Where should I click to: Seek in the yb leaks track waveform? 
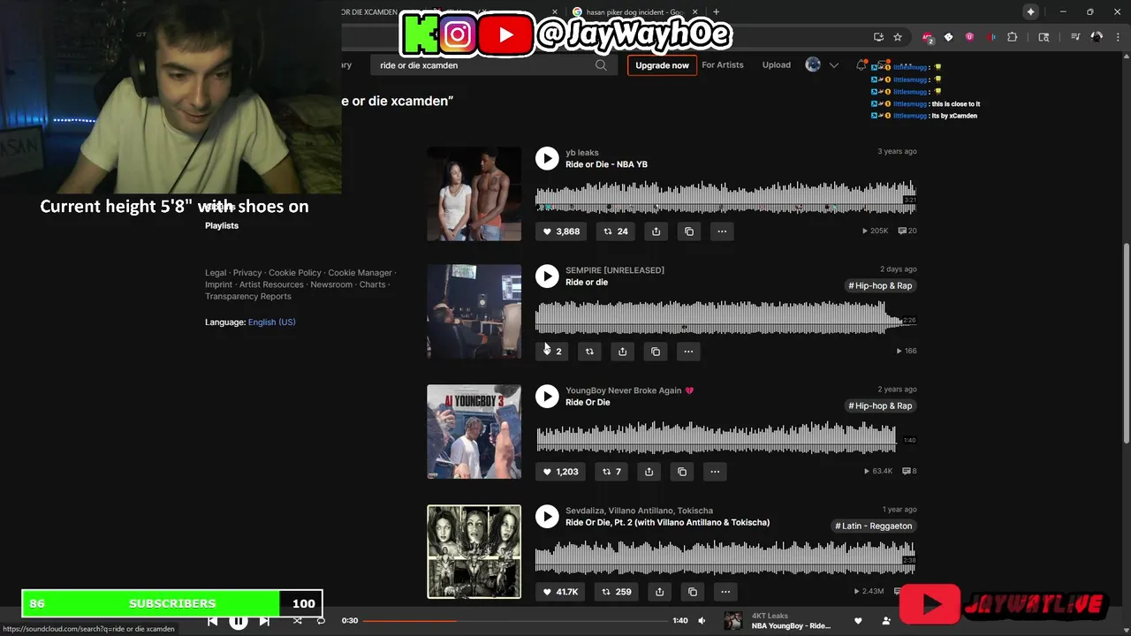pyautogui.click(x=725, y=196)
